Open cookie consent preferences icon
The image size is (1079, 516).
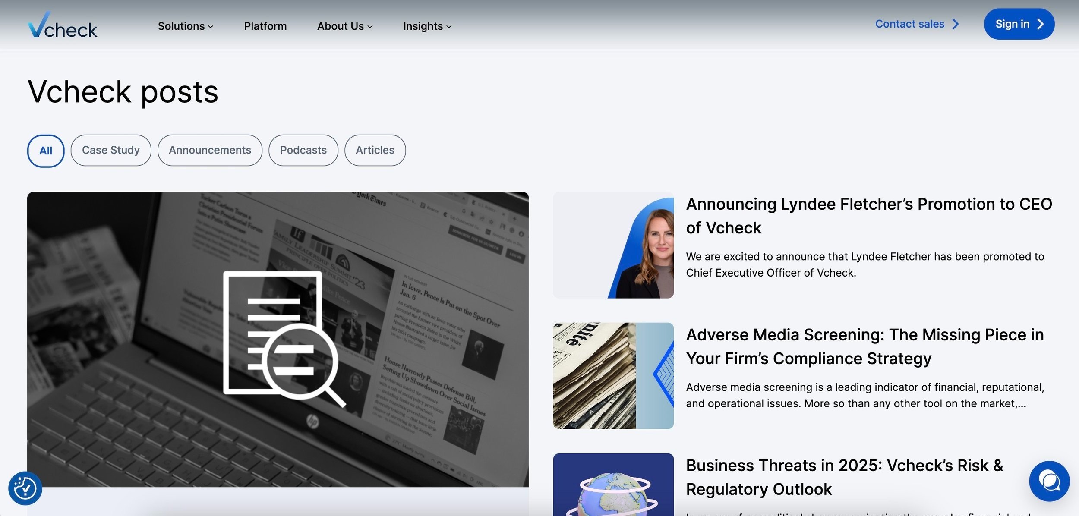pos(25,488)
